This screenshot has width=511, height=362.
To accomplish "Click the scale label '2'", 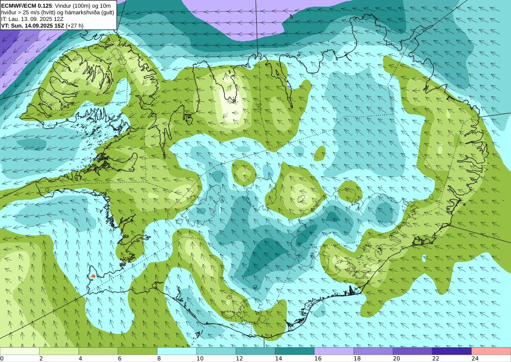I will click(x=41, y=358).
